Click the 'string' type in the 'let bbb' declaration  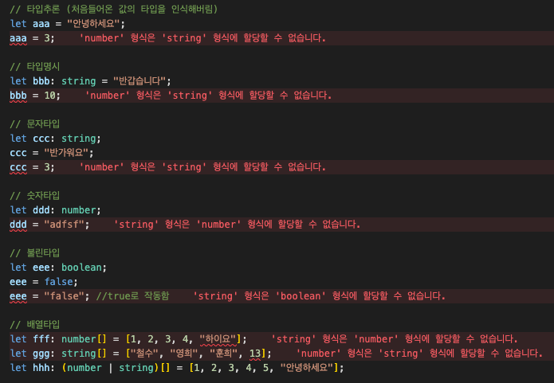[78, 81]
